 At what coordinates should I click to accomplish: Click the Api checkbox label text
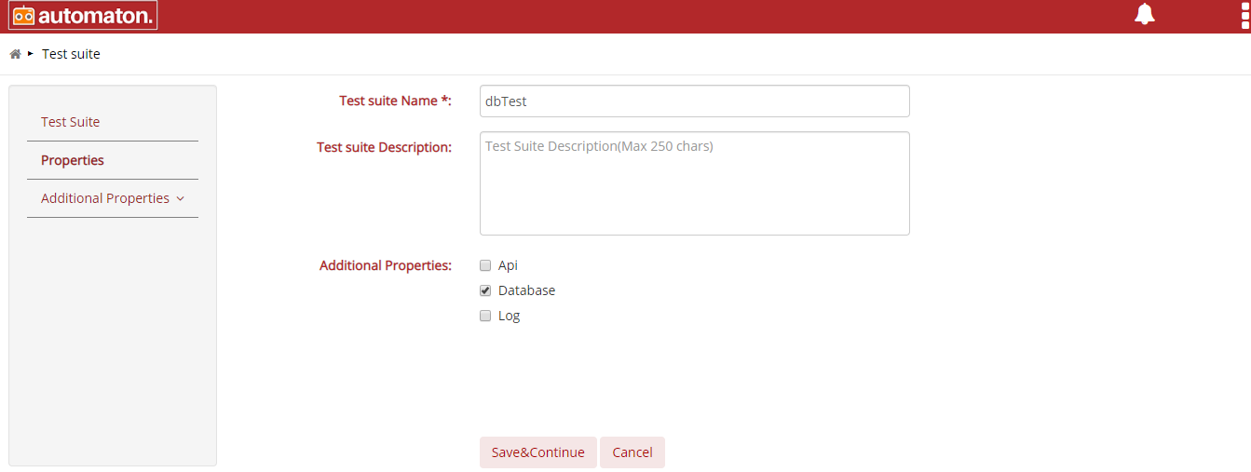tap(508, 265)
